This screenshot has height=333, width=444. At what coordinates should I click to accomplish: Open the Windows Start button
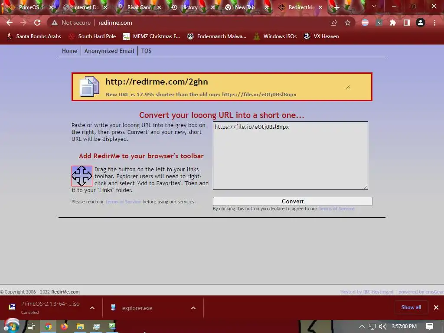(x=11, y=326)
